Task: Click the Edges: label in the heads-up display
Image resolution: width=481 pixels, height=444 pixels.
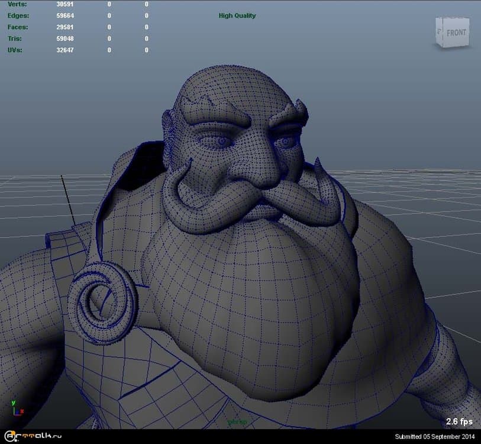Action: coord(18,15)
